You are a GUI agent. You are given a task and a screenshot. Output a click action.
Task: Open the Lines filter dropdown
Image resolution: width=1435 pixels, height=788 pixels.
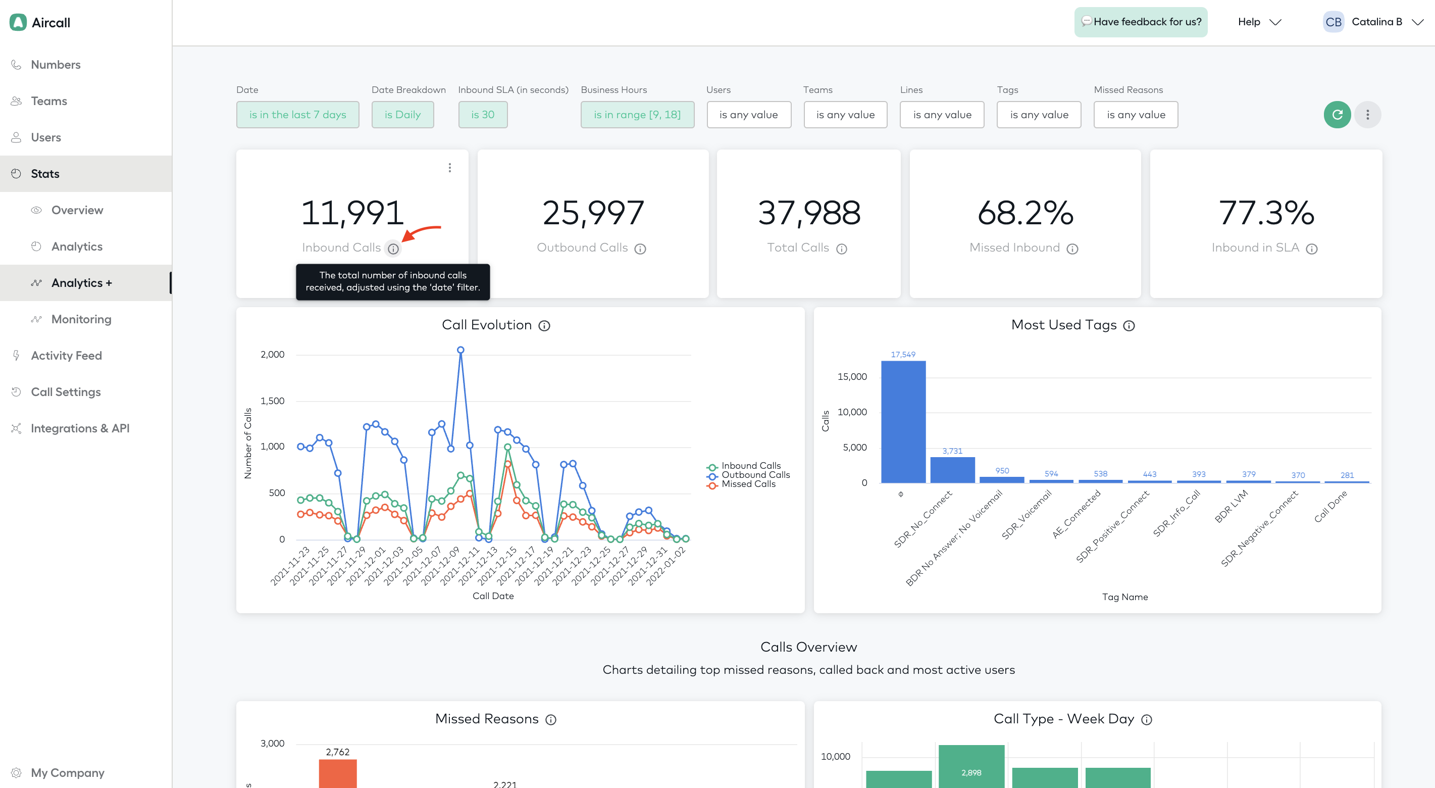pos(942,115)
